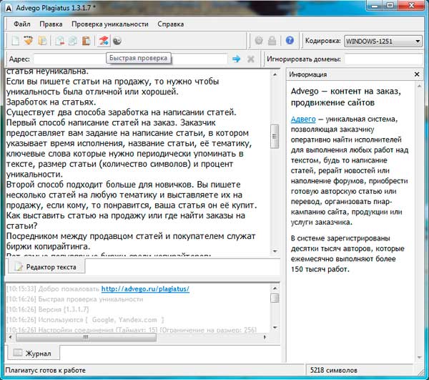Follow the Адвего link in info panel
429x380 pixels.
click(x=303, y=120)
